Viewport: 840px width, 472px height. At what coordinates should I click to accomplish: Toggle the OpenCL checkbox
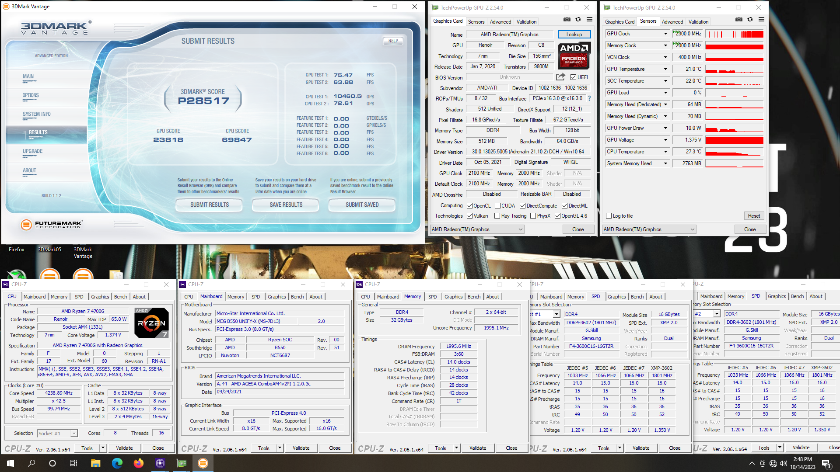tap(469, 206)
